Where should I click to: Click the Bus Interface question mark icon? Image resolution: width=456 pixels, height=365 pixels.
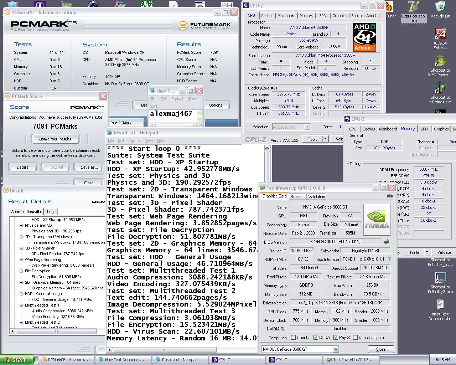pyautogui.click(x=389, y=259)
